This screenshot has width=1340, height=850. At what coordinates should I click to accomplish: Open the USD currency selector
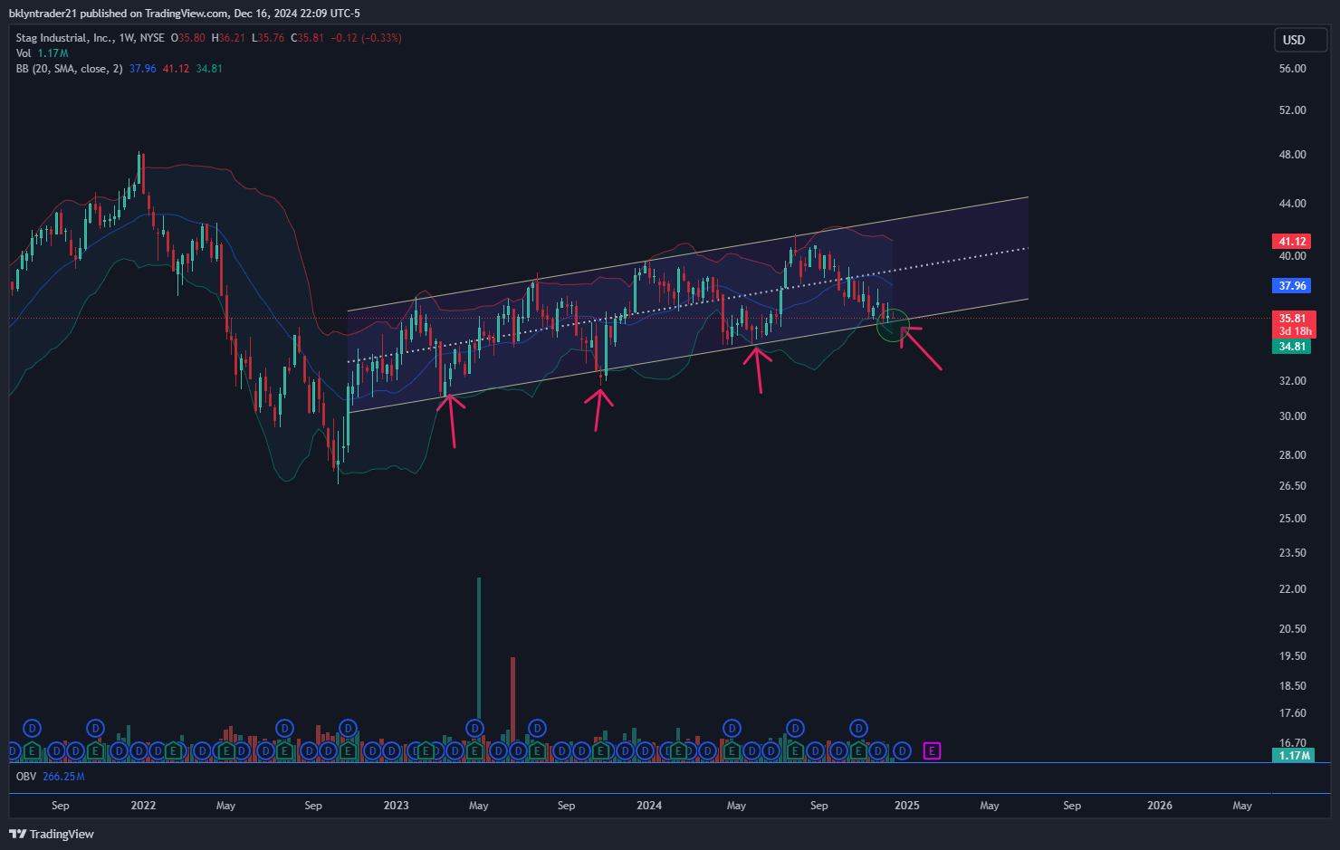[x=1300, y=40]
